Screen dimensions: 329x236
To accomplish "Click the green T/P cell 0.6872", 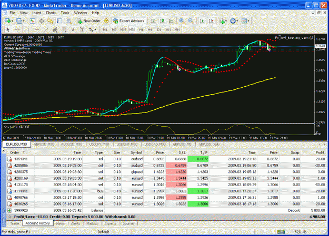I will tap(198, 159).
